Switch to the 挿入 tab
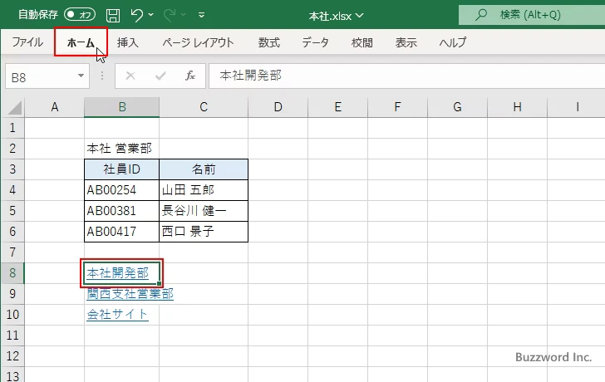The width and height of the screenshot is (605, 382). point(128,42)
